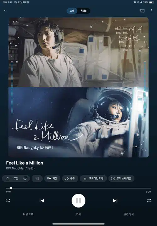Open the 가사 lyrics tab
Image resolution: width=157 pixels, height=226 pixels.
click(x=78, y=214)
